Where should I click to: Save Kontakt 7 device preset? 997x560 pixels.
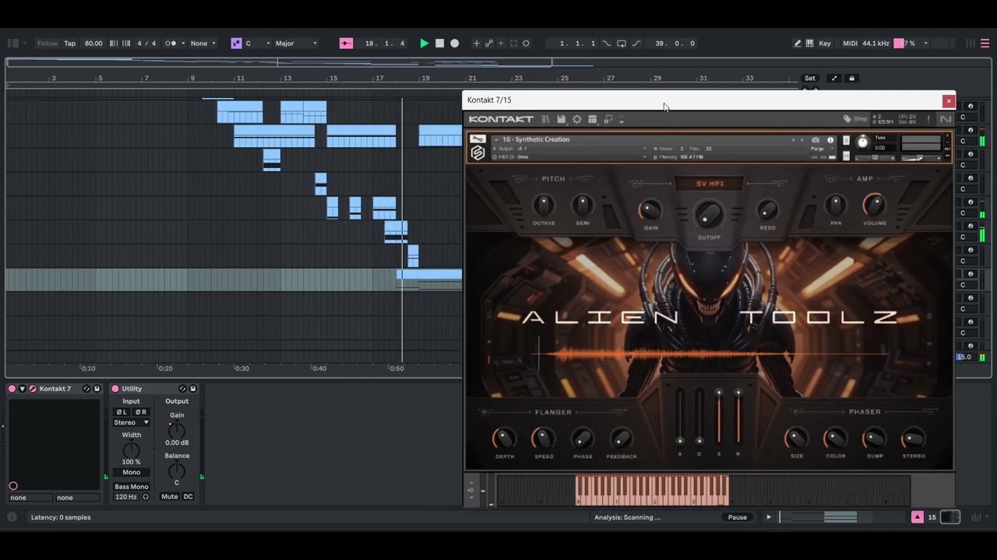(x=97, y=389)
